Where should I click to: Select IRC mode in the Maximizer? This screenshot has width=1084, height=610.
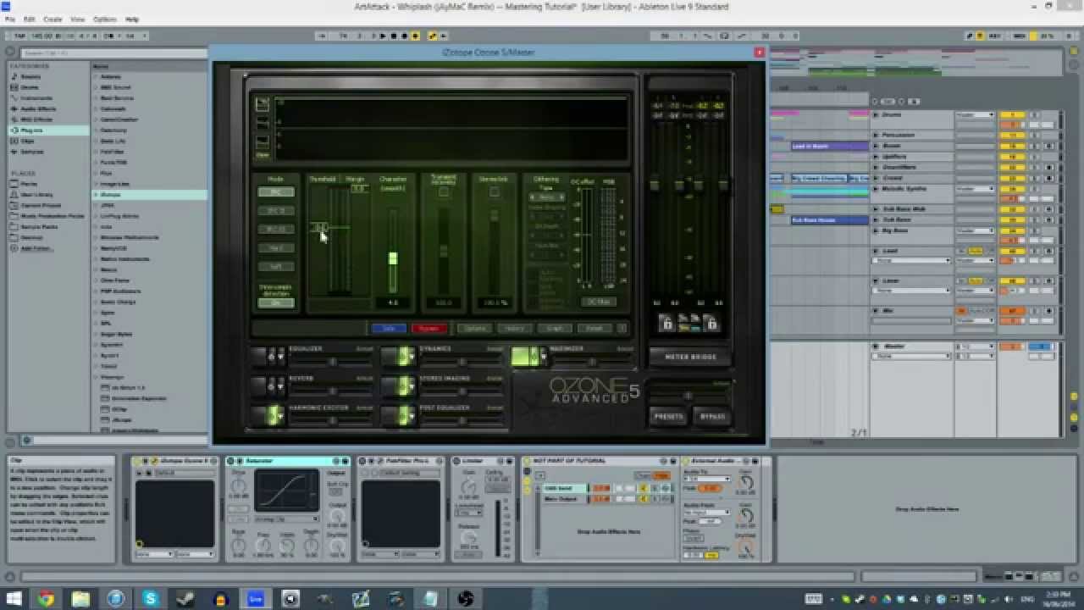tap(276, 192)
